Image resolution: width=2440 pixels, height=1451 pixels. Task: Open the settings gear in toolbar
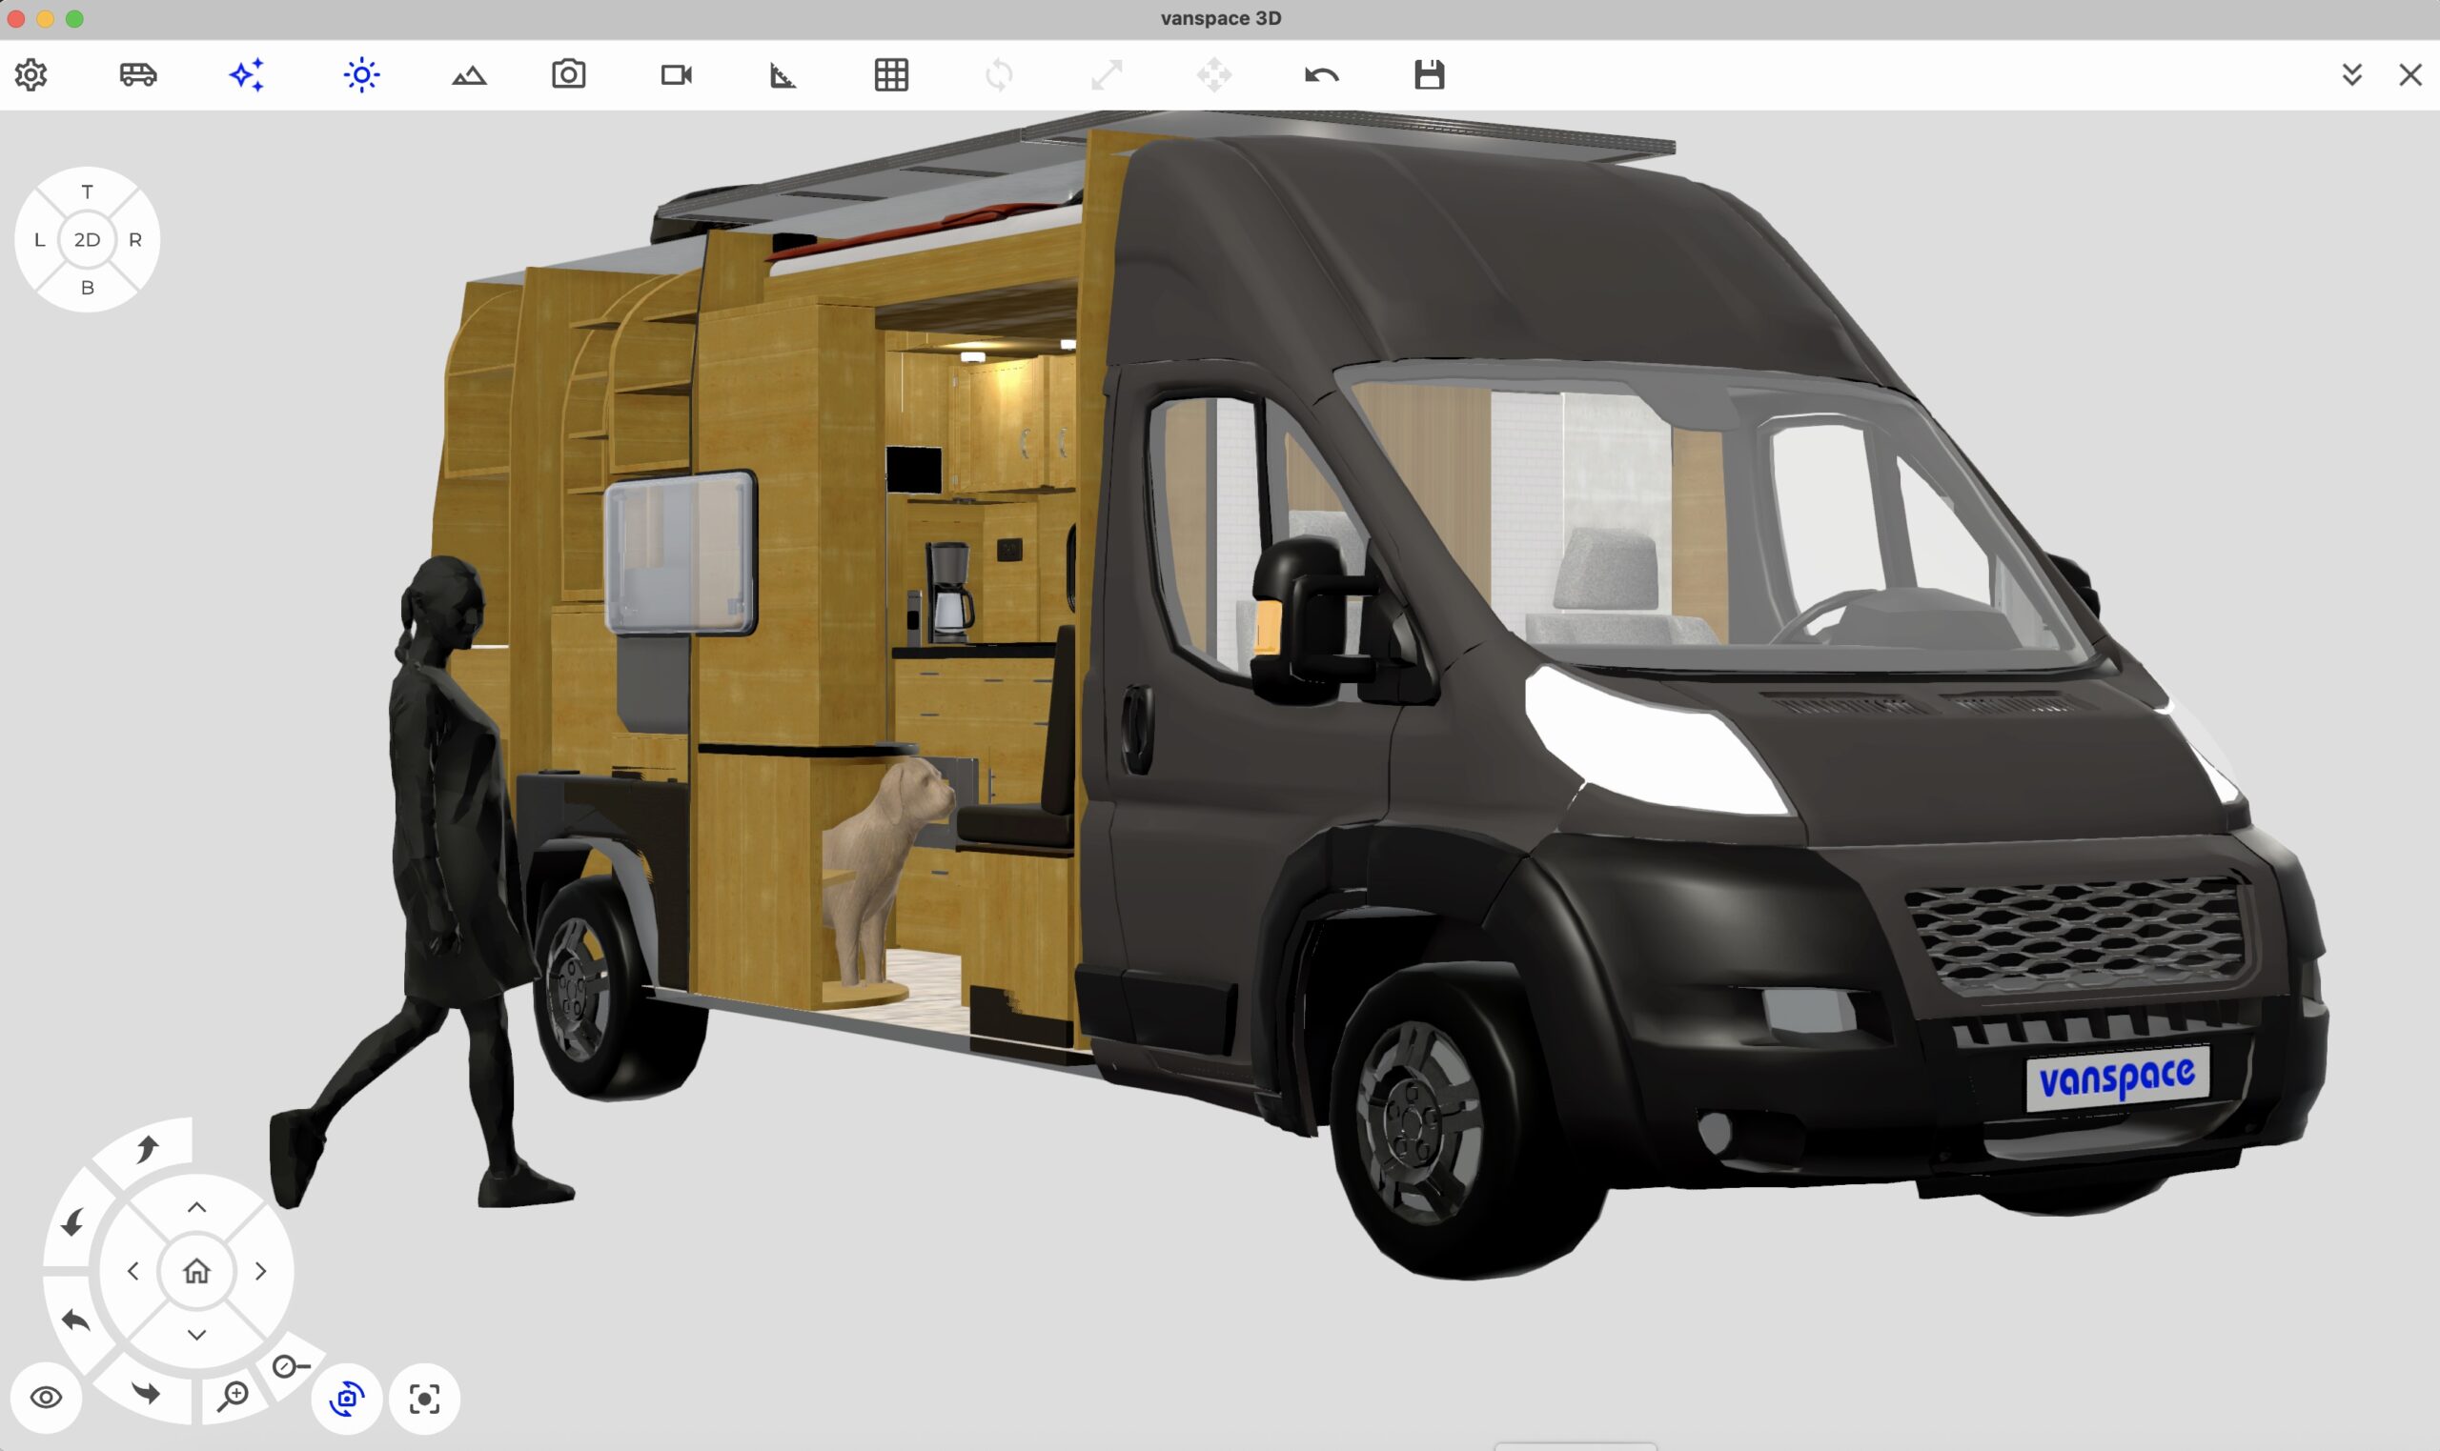click(31, 75)
